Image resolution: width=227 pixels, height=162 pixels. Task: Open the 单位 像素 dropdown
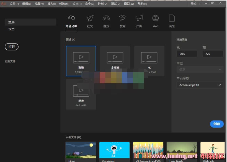(200, 69)
